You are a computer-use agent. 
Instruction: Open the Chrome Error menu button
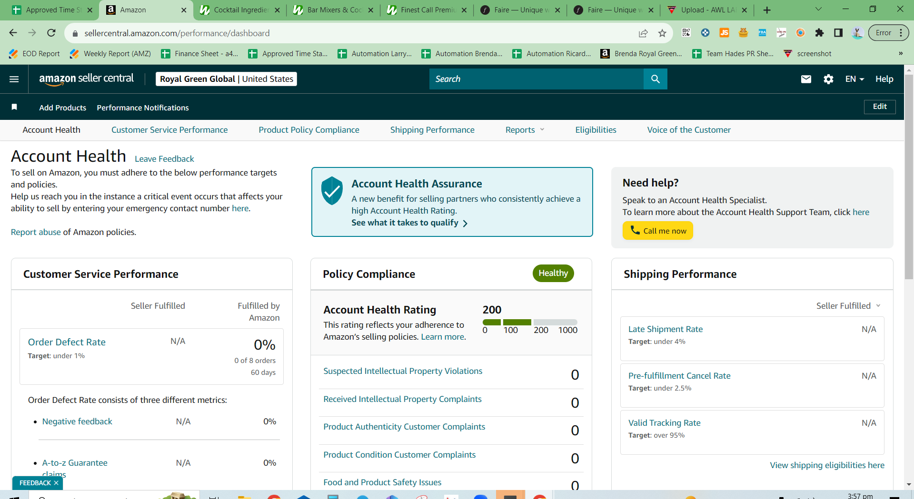click(889, 33)
